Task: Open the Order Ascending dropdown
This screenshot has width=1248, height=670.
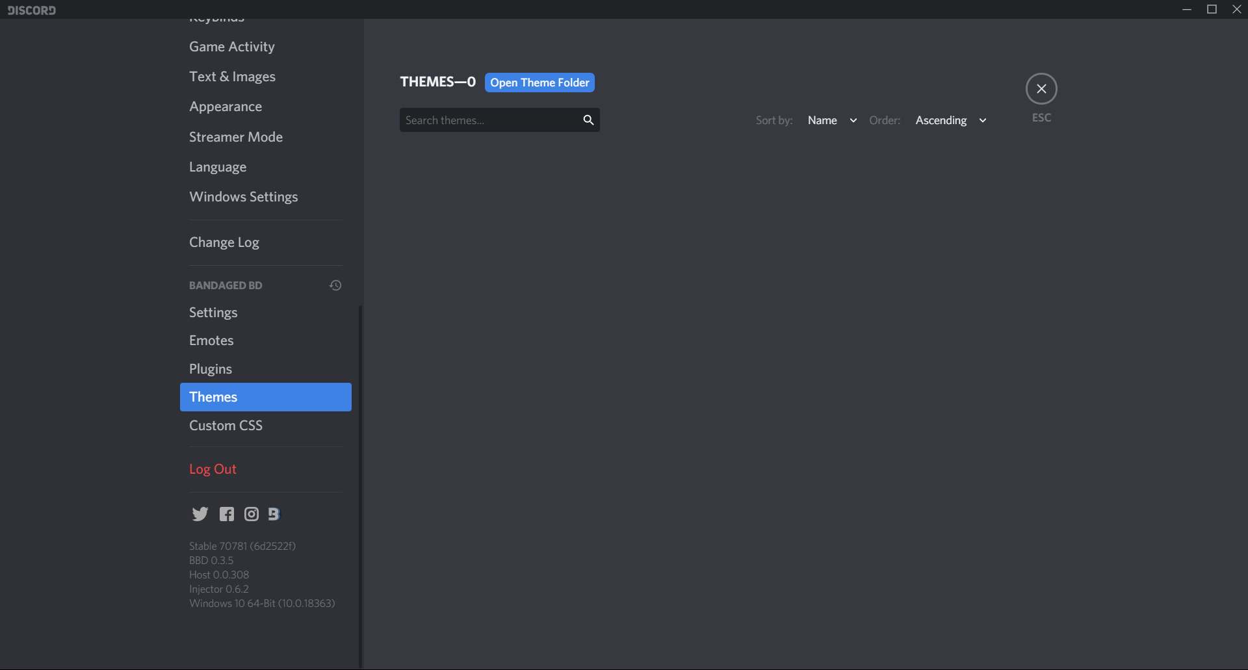Action: tap(951, 120)
